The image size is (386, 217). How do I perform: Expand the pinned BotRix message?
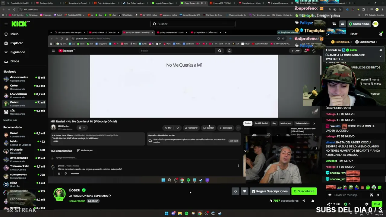click(x=381, y=56)
